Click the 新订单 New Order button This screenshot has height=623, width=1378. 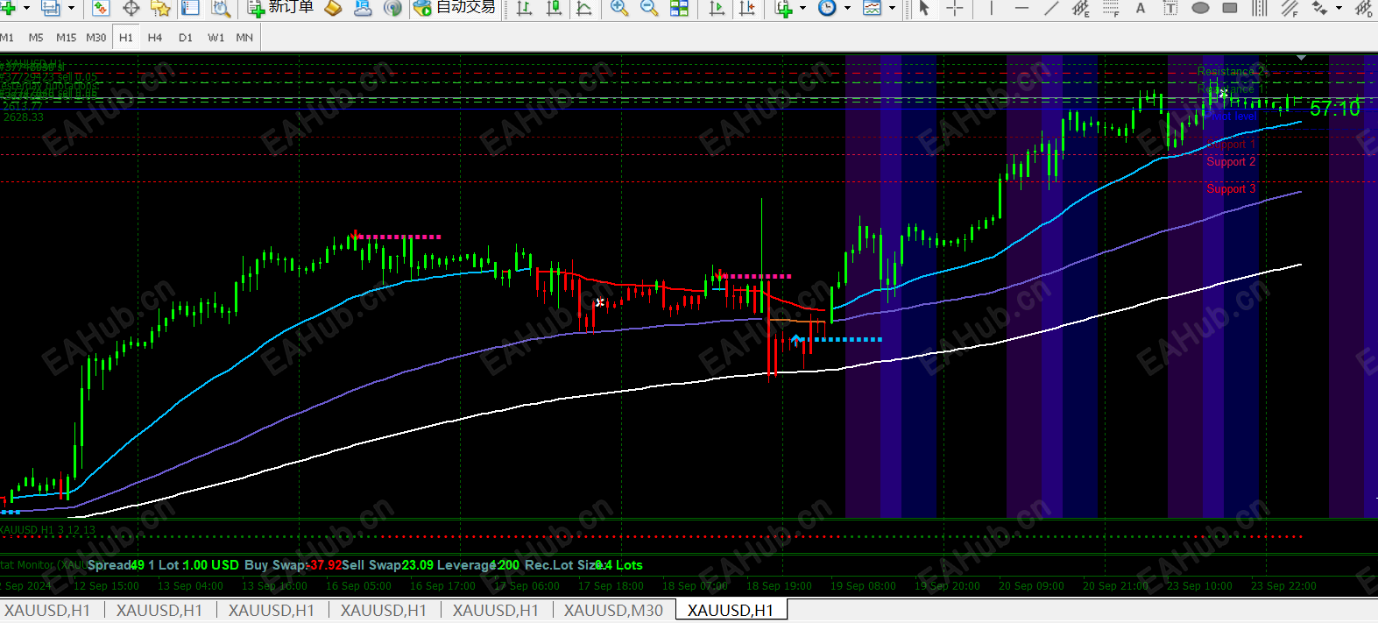pos(280,8)
